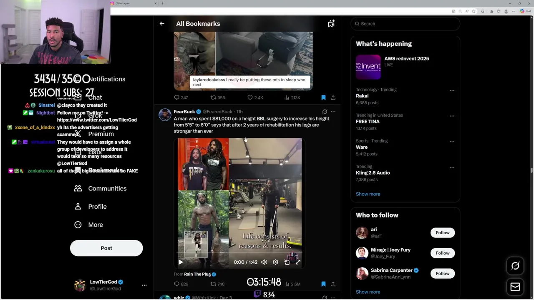
Task: Expand the video to fullscreen
Action: [x=298, y=262]
